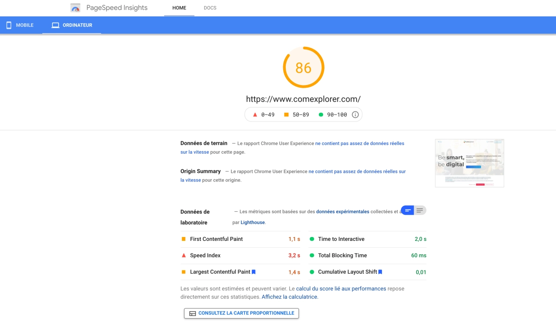Click the 60 ms Total Blocking Time value

419,256
